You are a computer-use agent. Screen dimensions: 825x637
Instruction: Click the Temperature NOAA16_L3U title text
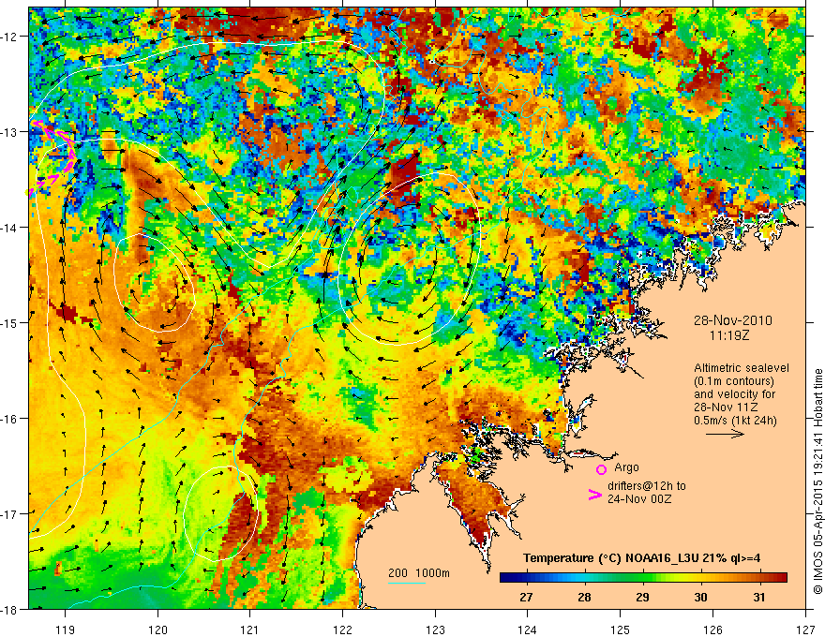coord(641,557)
